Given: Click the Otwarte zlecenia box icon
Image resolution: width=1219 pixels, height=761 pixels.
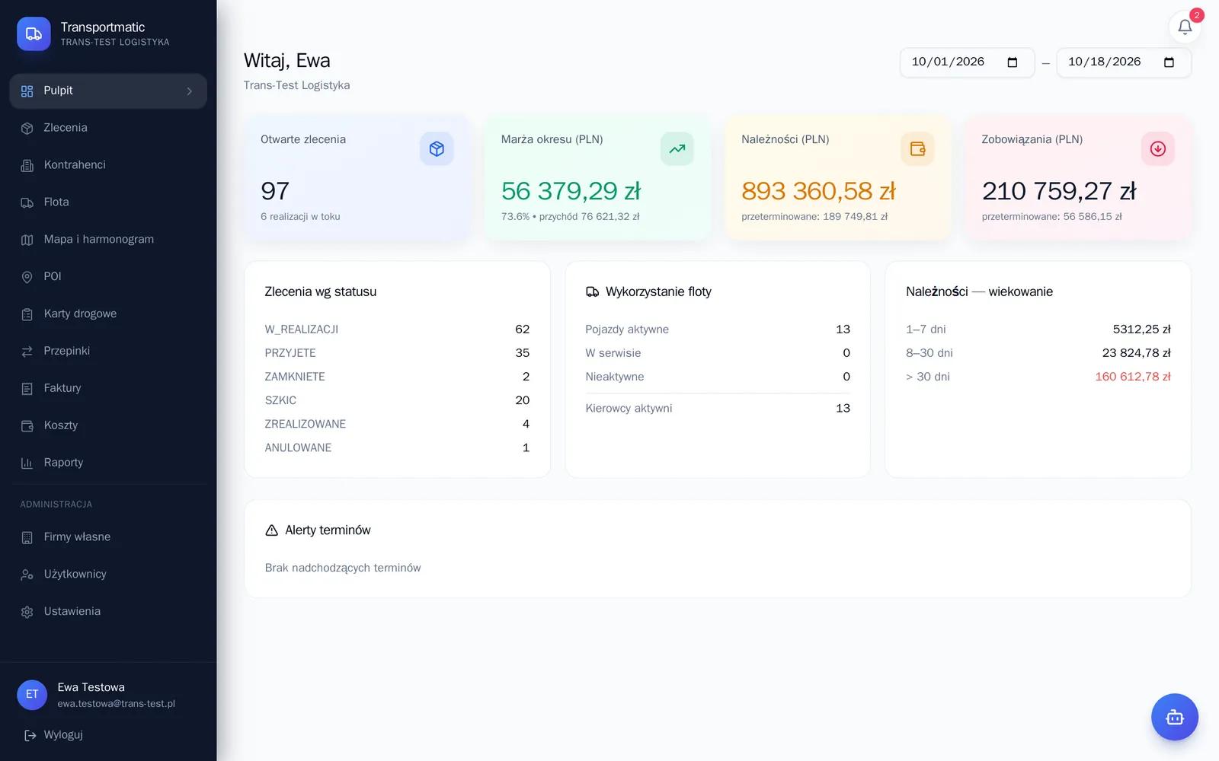Looking at the screenshot, I should click(437, 148).
